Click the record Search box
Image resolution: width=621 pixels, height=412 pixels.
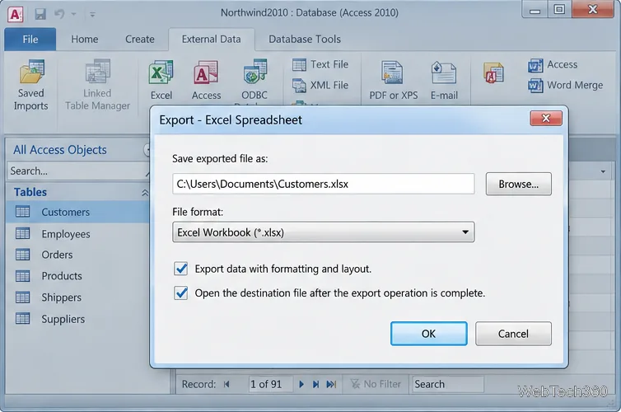pos(447,384)
